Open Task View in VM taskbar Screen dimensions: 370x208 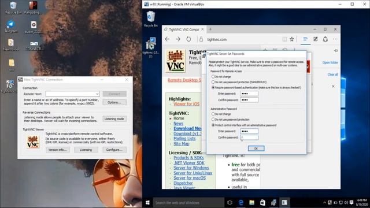[x=230, y=203]
